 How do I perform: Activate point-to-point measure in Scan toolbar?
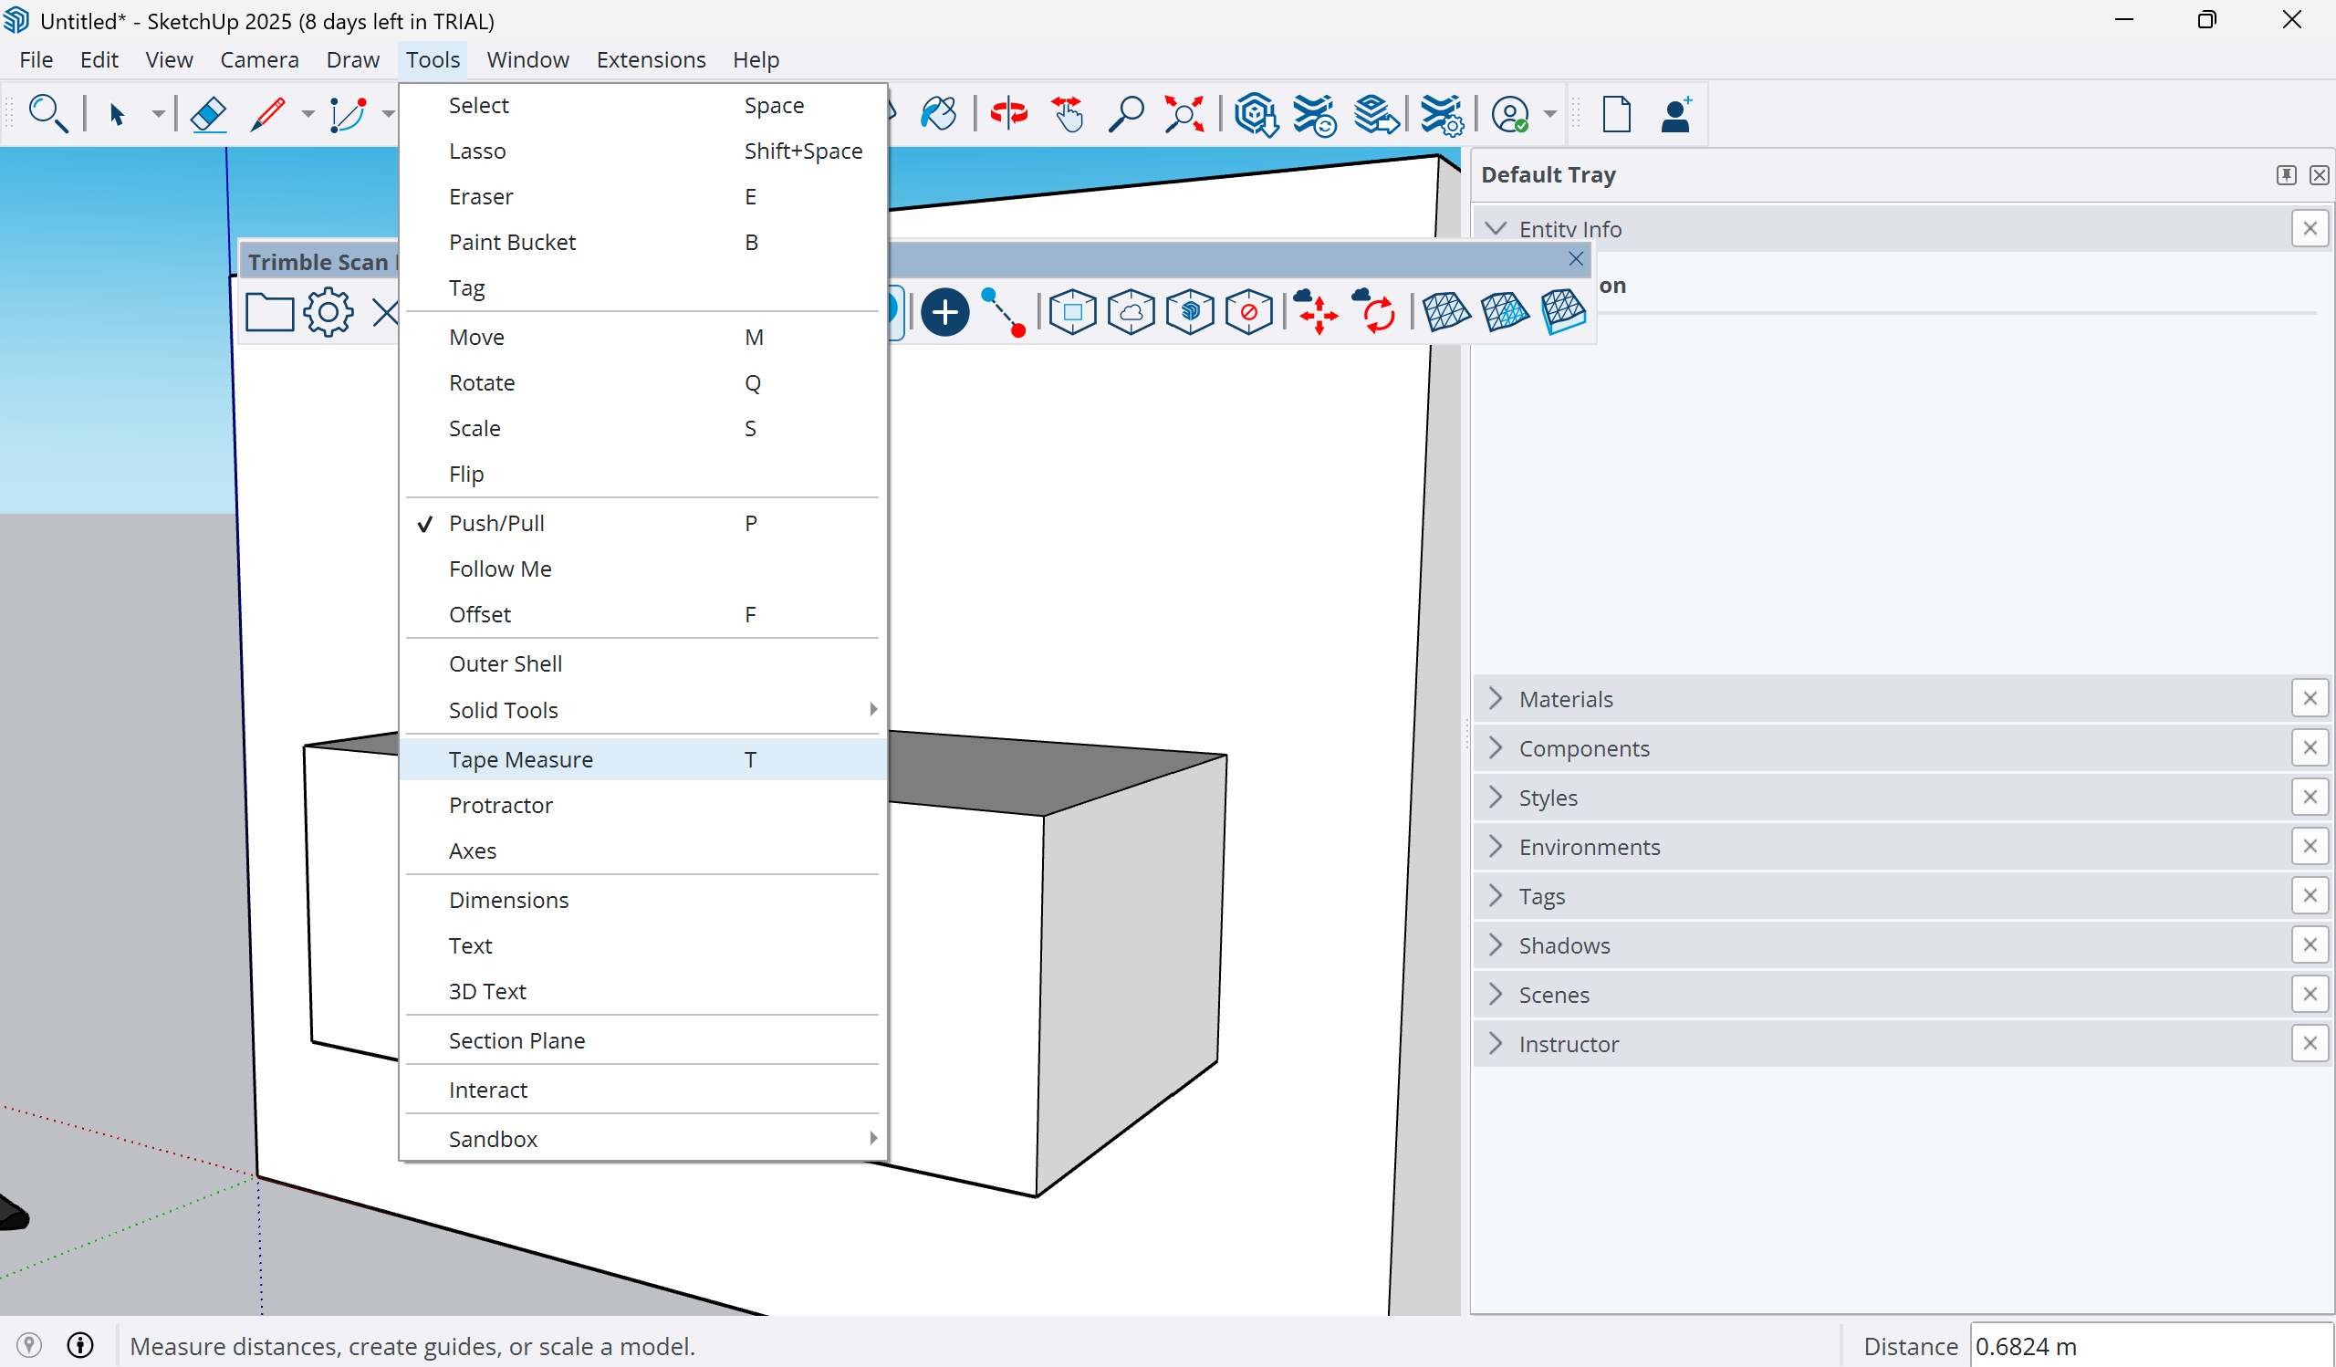(1004, 312)
